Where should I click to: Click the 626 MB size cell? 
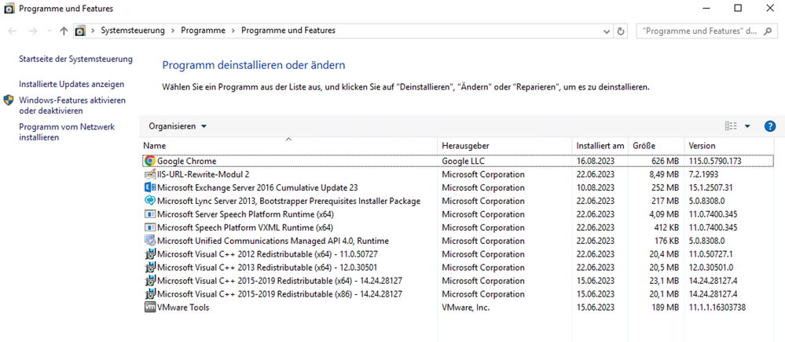(x=665, y=162)
